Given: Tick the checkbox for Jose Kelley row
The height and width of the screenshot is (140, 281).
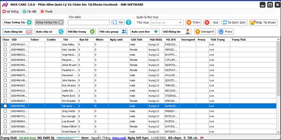Looking at the screenshot, I should pos(5,45).
